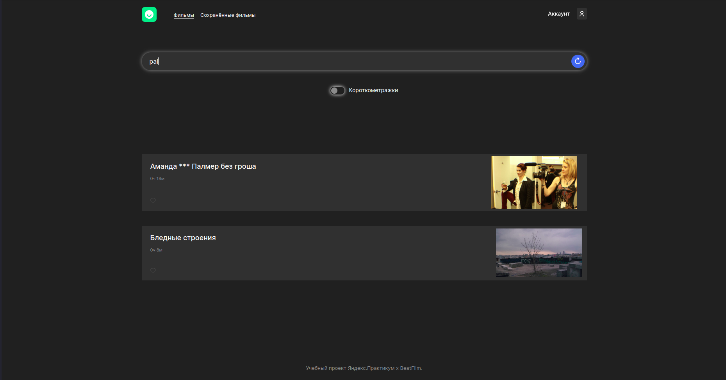Open the Аккаунт link
This screenshot has height=380, width=726.
click(x=558, y=14)
